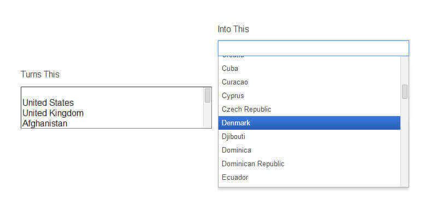The height and width of the screenshot is (218, 437).
Task: Click the "Turns This" label
Action: (40, 74)
